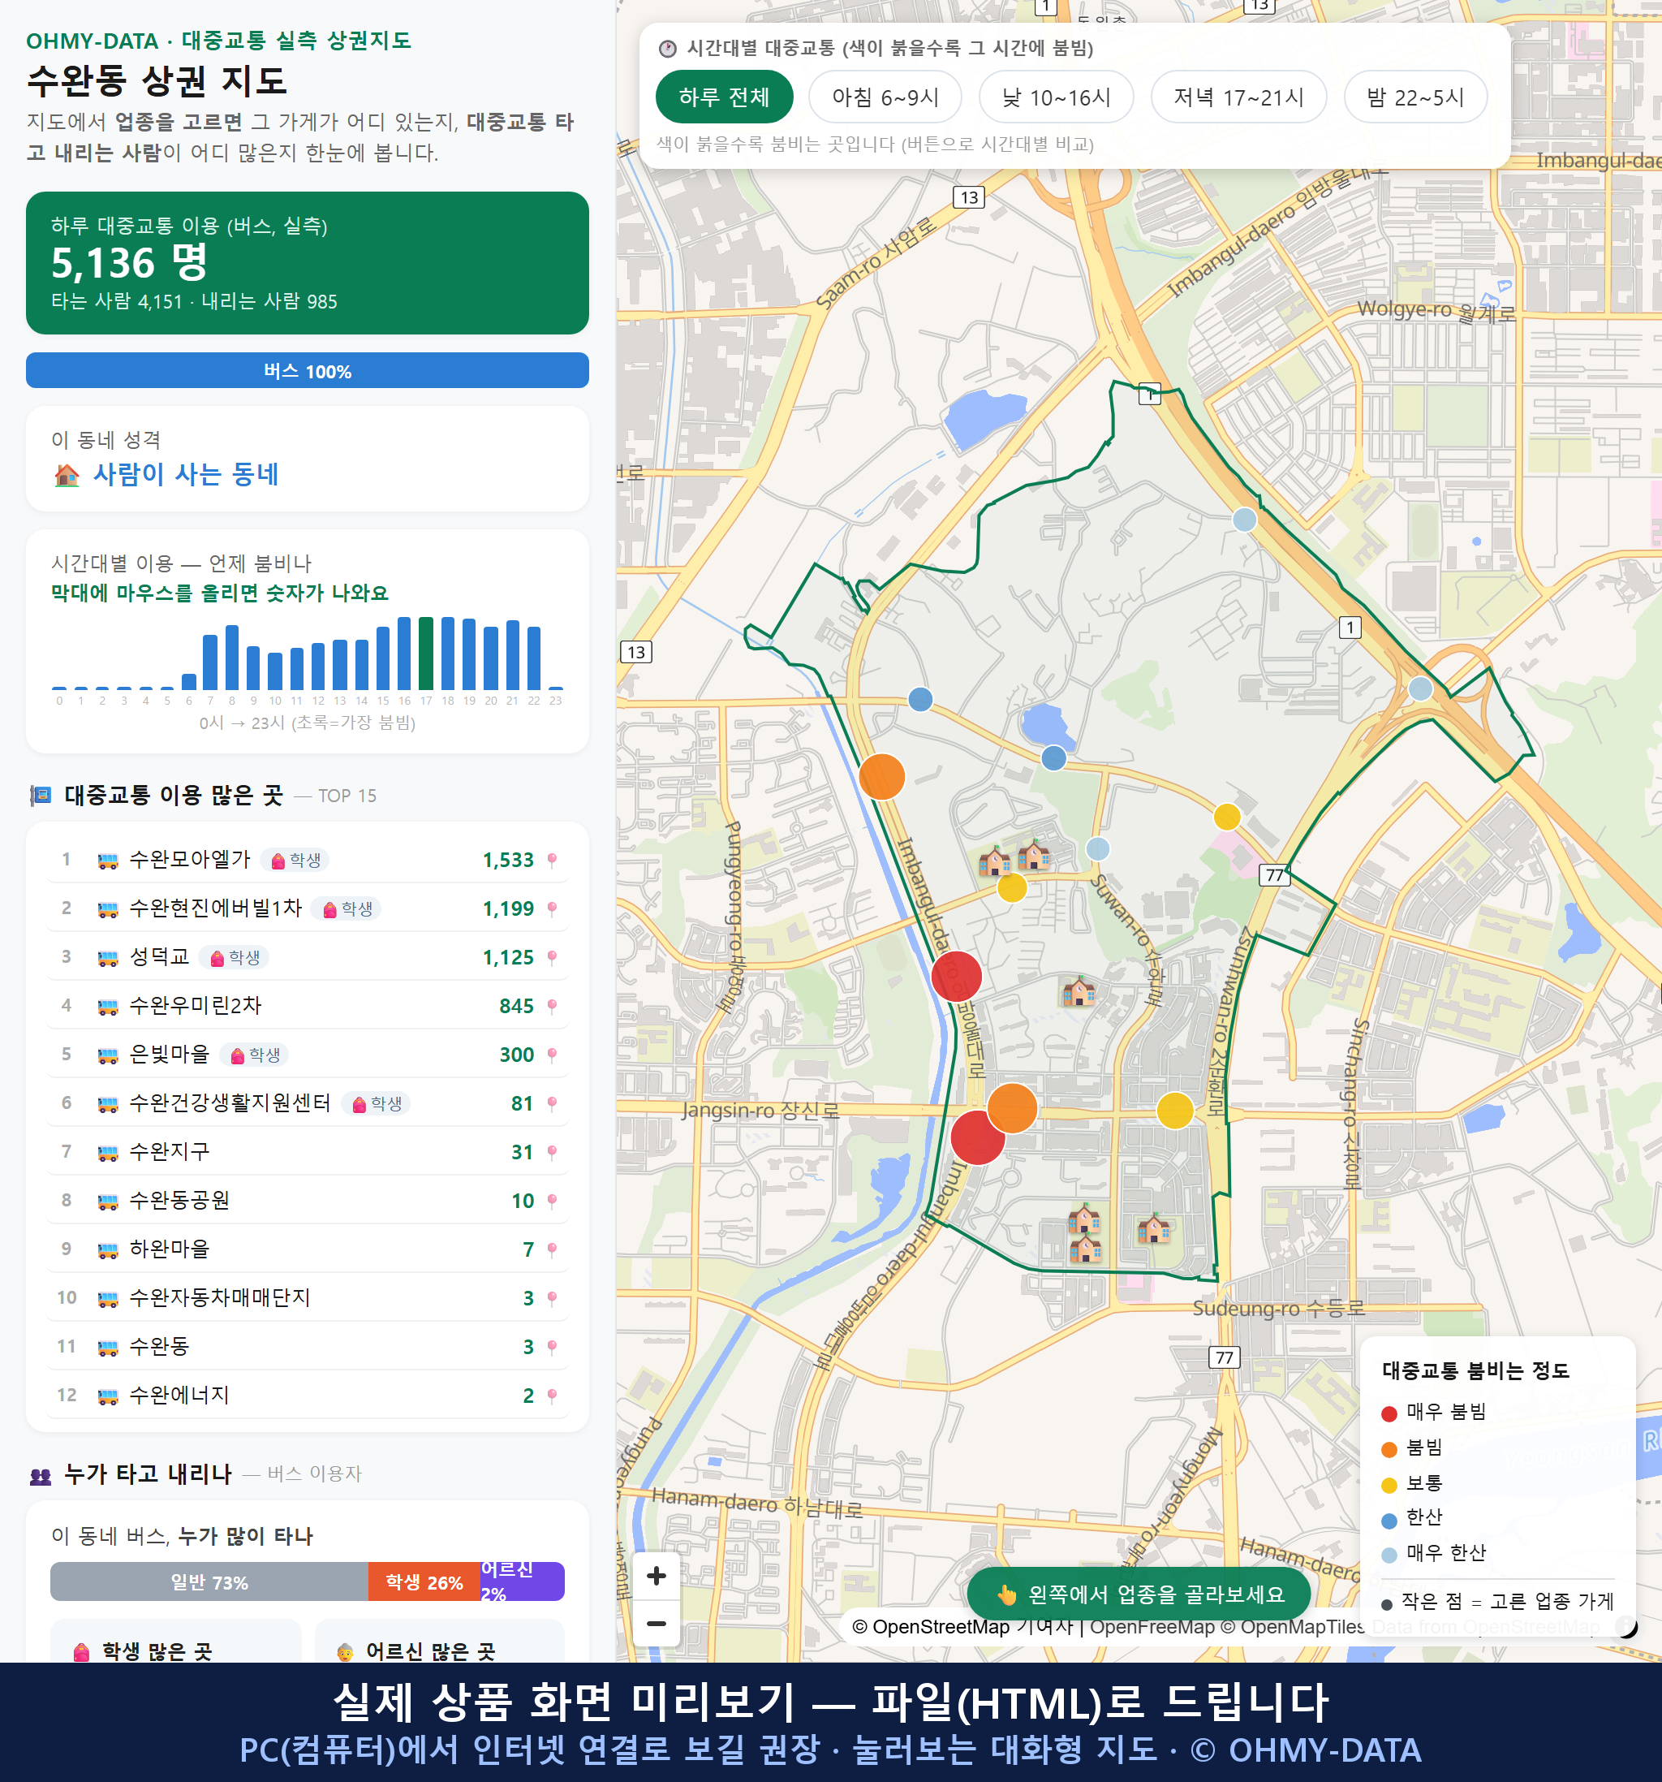
Task: Click the map pin icon for 수완동공원
Action: [x=552, y=1202]
